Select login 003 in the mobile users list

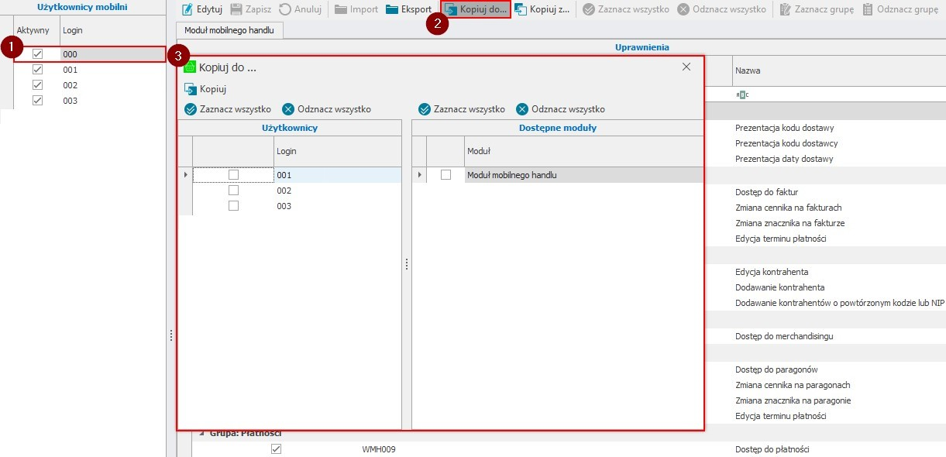tap(113, 101)
